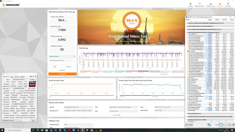This screenshot has height=132, width=235.
Task: Collapse GPU AMD Radeon RX 9070 XT group
Action: [187, 33]
